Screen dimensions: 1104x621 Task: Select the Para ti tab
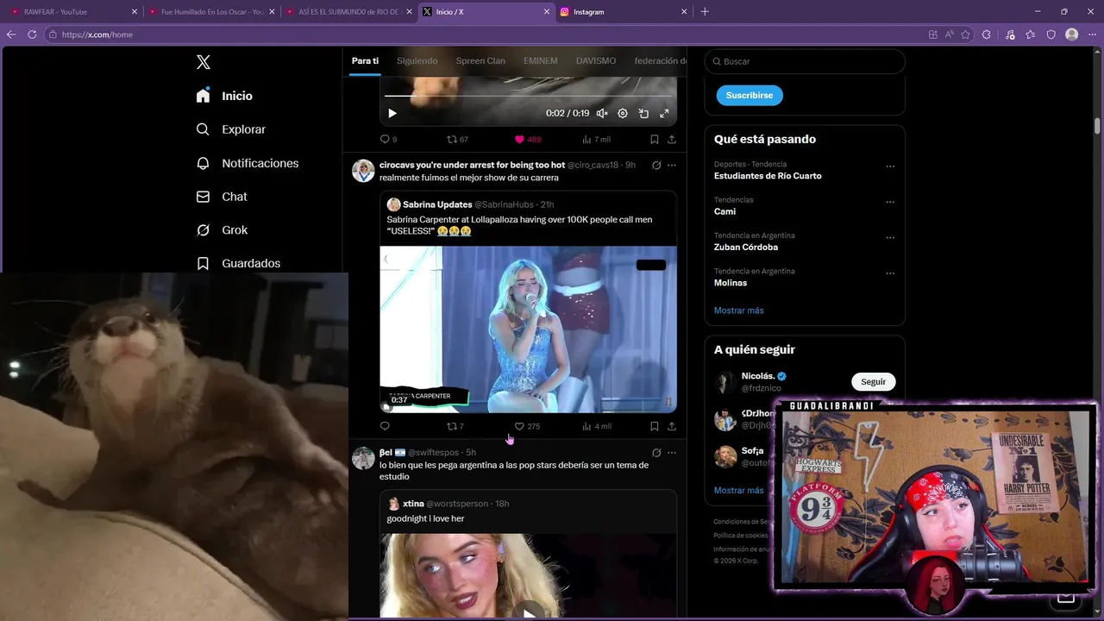(x=365, y=61)
